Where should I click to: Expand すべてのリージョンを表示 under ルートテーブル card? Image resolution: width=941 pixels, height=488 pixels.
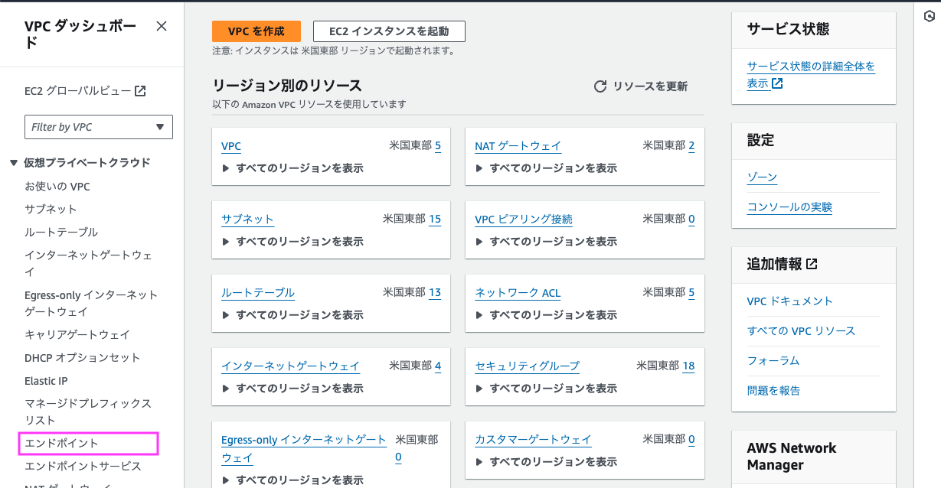click(292, 315)
